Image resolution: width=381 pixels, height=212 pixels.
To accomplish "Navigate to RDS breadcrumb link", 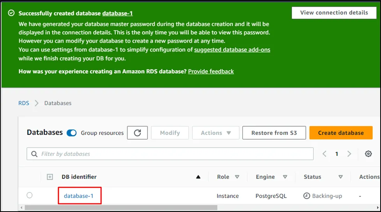I will click(24, 103).
